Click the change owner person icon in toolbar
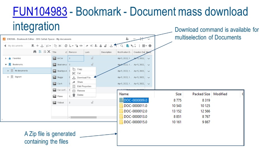 [x=96, y=46]
